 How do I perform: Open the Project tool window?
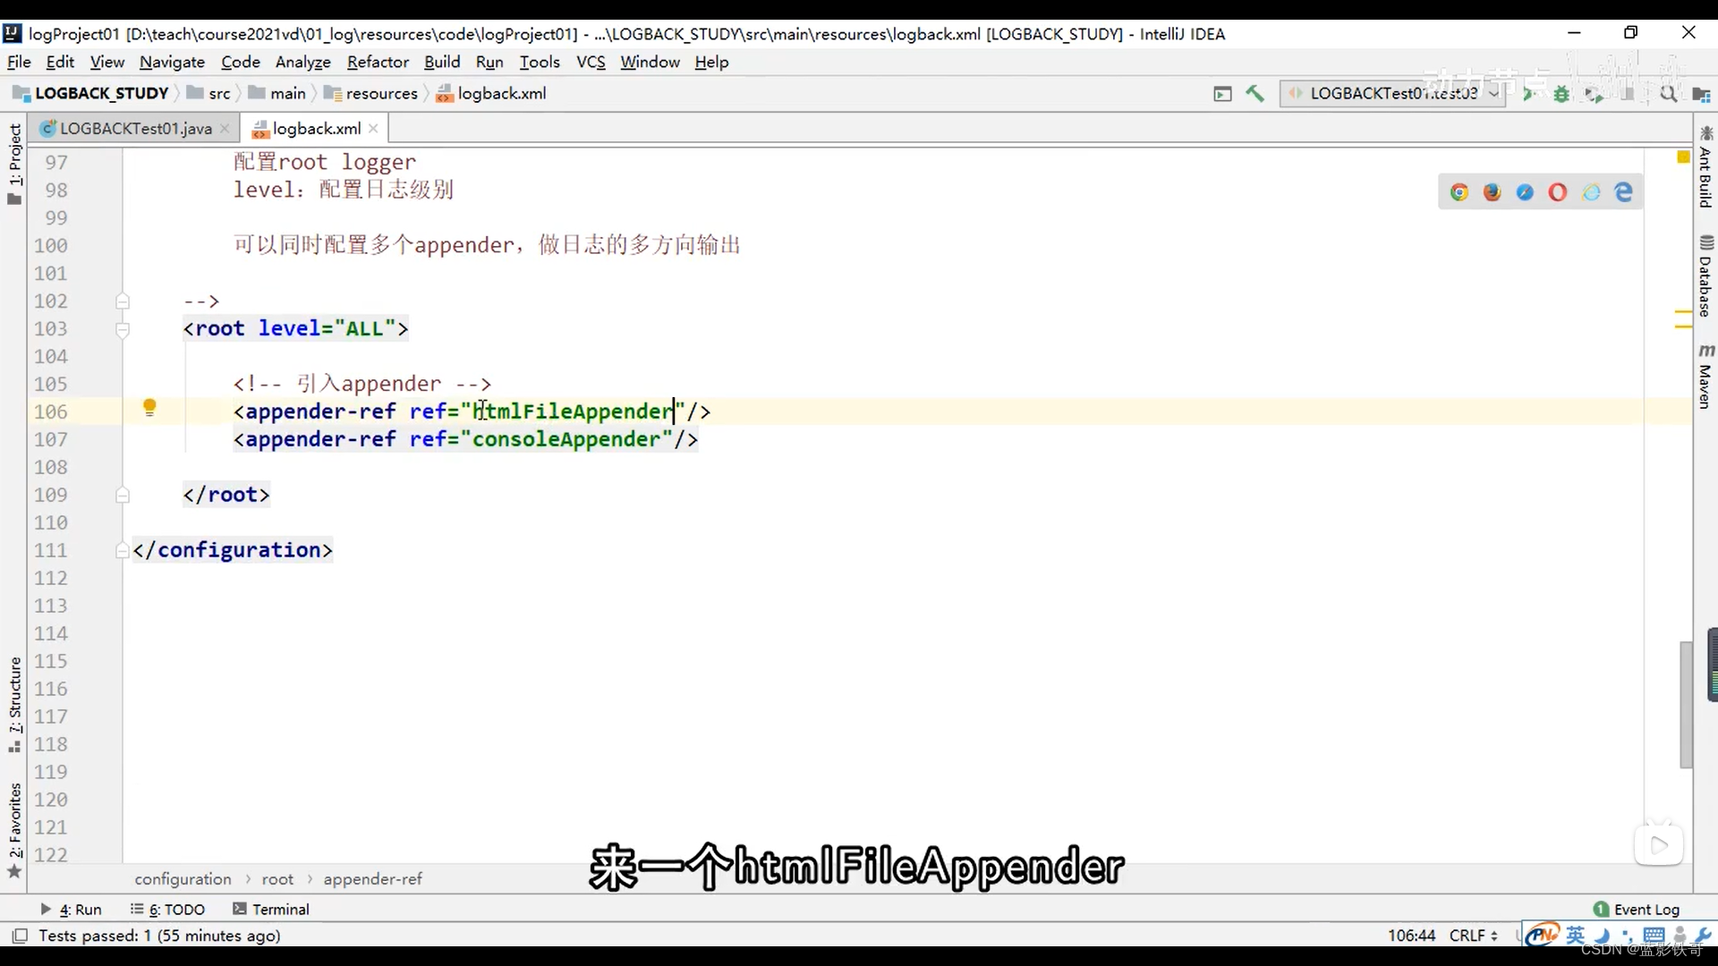14,164
